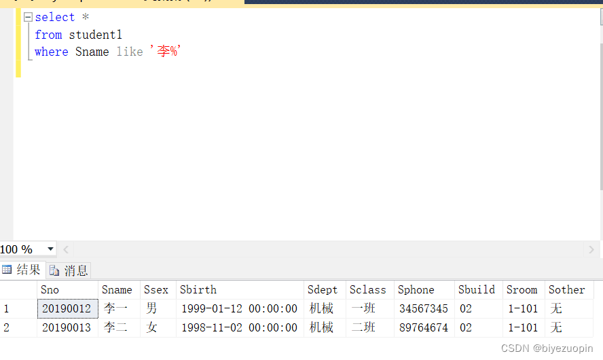The height and width of the screenshot is (360, 603).
Task: Click birth date 1998-11-02 00:00:00
Action: [240, 327]
